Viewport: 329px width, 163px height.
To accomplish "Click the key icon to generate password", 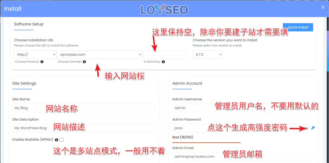I will tap(313, 128).
